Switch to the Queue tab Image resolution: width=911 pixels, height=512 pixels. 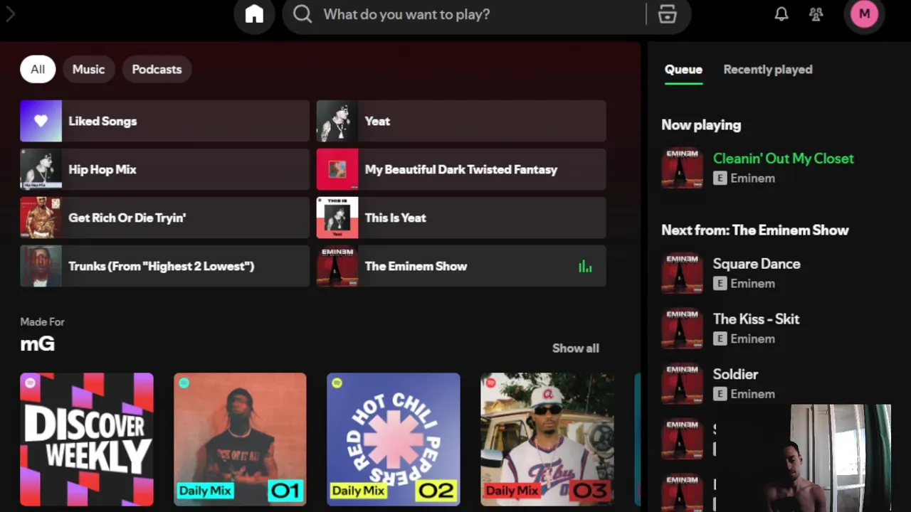683,69
